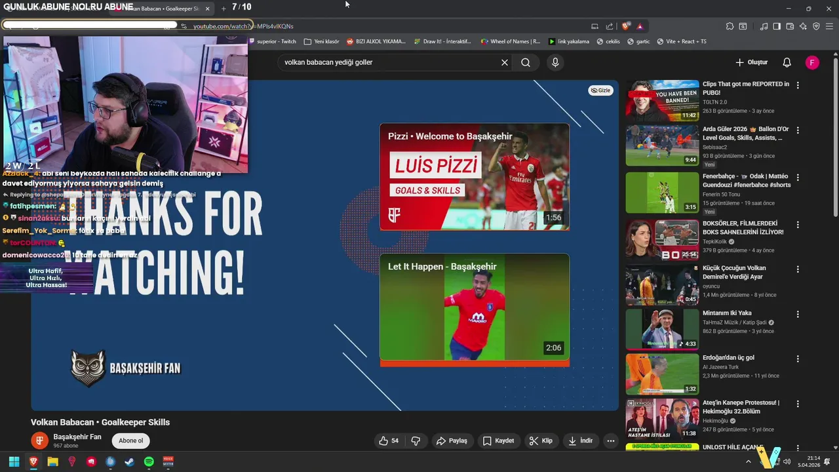Open File Explorer from taskbar

(52, 462)
